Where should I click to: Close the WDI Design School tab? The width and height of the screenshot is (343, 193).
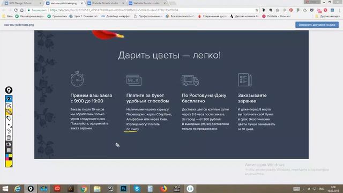click(x=41, y=3)
